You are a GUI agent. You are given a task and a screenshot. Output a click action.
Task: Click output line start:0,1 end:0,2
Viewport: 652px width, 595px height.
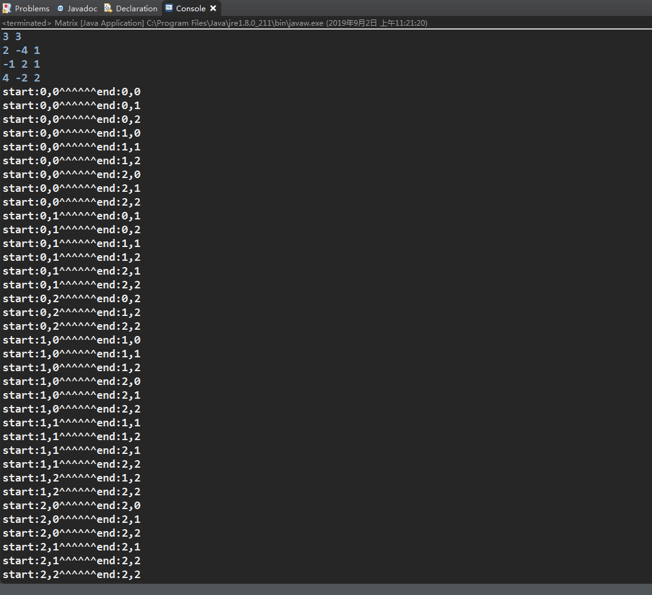click(x=71, y=229)
